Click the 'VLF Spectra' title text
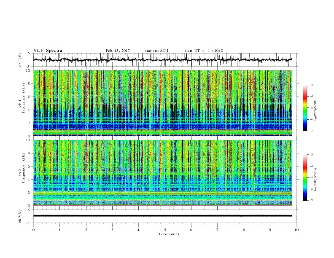This screenshot has width=334, height=258. [x=48, y=51]
